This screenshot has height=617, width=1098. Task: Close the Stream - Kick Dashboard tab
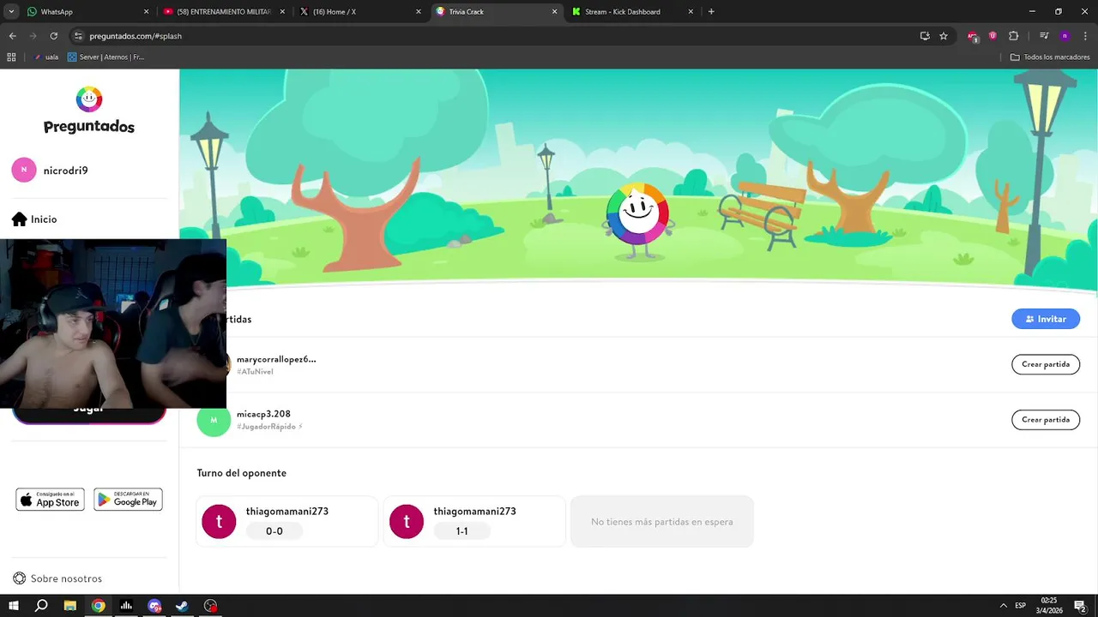691,12
